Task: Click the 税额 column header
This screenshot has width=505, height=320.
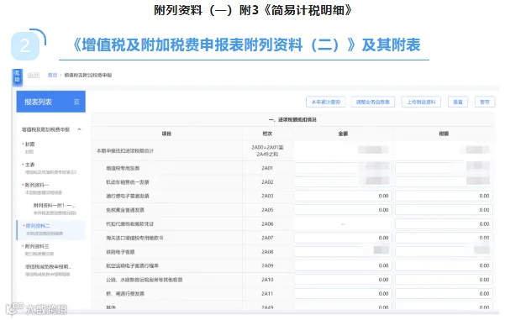Action: pos(444,134)
